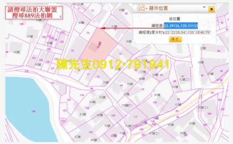The image size is (233, 144).
Task: Click parcel number 139
Action: pyautogui.click(x=21, y=24)
